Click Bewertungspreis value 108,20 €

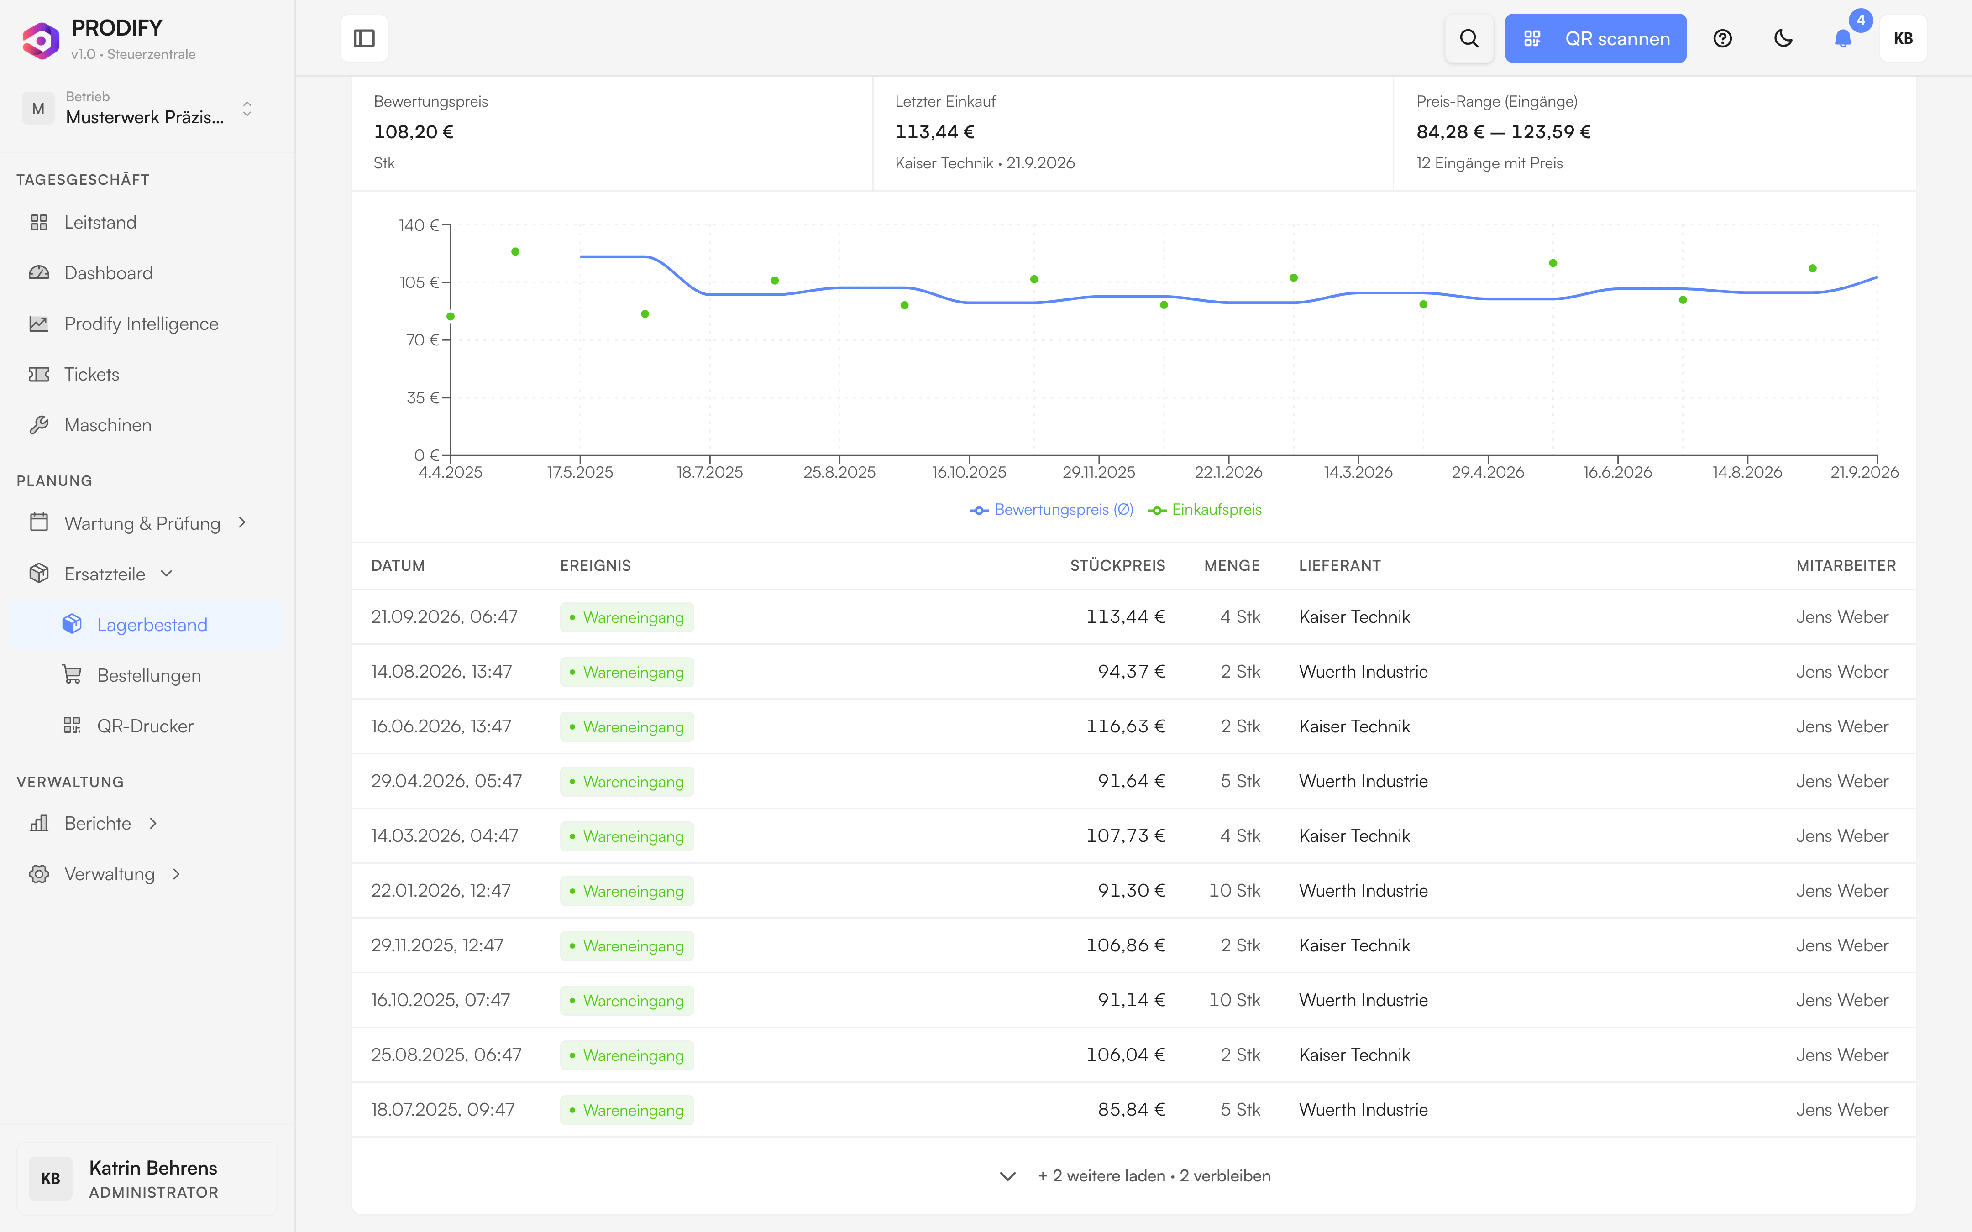(x=413, y=132)
